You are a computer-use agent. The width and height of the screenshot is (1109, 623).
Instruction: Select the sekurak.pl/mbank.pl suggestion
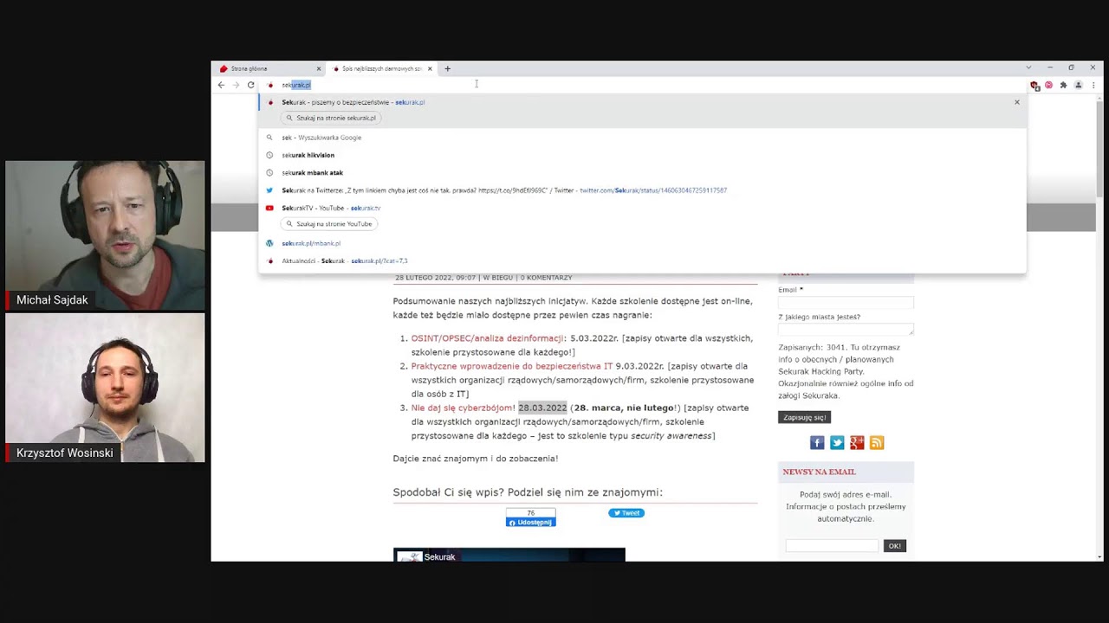(x=642, y=243)
